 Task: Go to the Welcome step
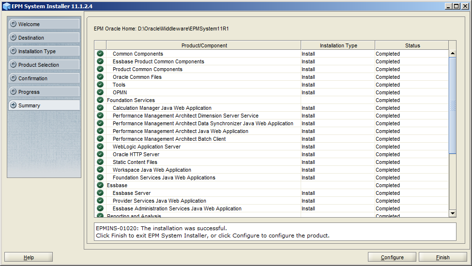tap(44, 24)
